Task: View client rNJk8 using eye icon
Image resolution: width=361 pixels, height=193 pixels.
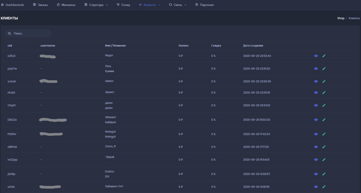Action: 316,92
